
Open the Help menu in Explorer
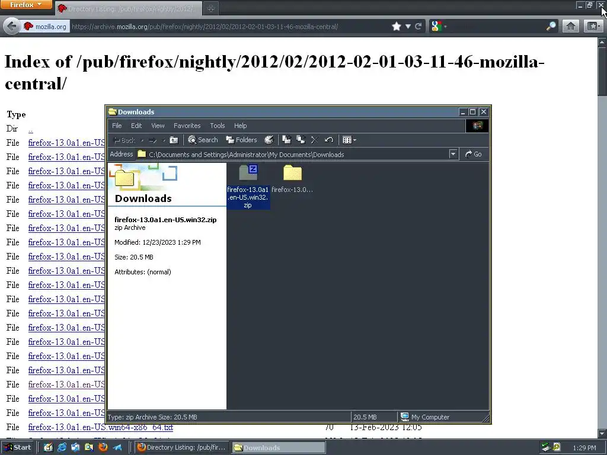[x=241, y=126]
